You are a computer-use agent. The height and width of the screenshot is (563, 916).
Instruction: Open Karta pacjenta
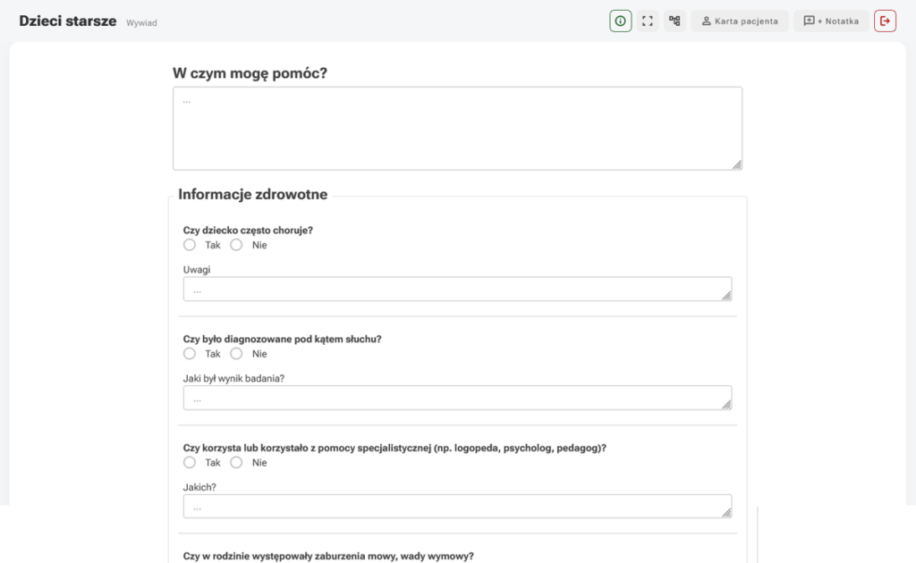pos(740,21)
